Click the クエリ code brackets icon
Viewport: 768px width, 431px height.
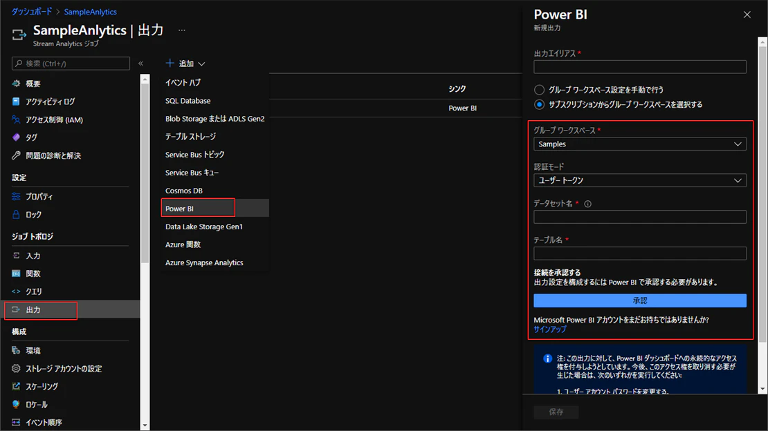(16, 291)
